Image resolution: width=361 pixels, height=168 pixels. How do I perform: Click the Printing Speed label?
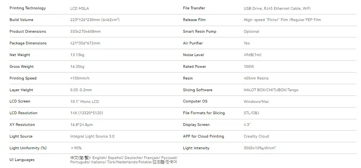pyautogui.click(x=23, y=78)
